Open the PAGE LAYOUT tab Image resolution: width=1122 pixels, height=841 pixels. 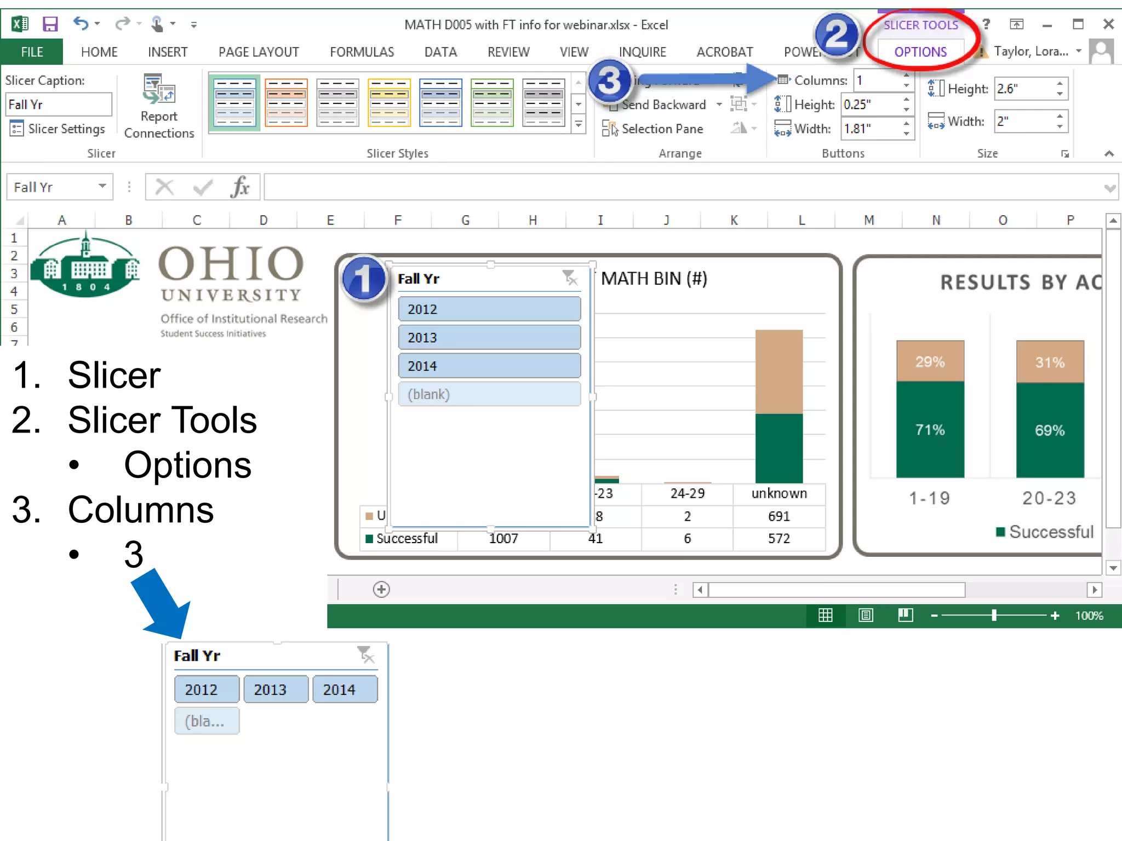pyautogui.click(x=259, y=52)
